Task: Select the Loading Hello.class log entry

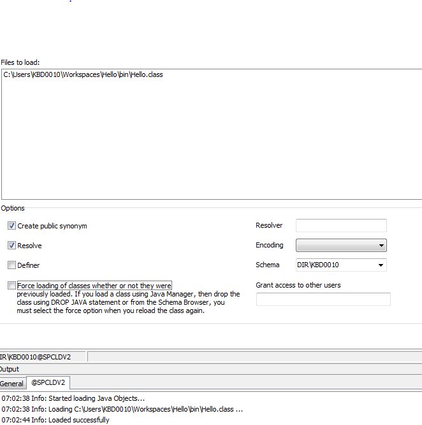Action: [122, 409]
